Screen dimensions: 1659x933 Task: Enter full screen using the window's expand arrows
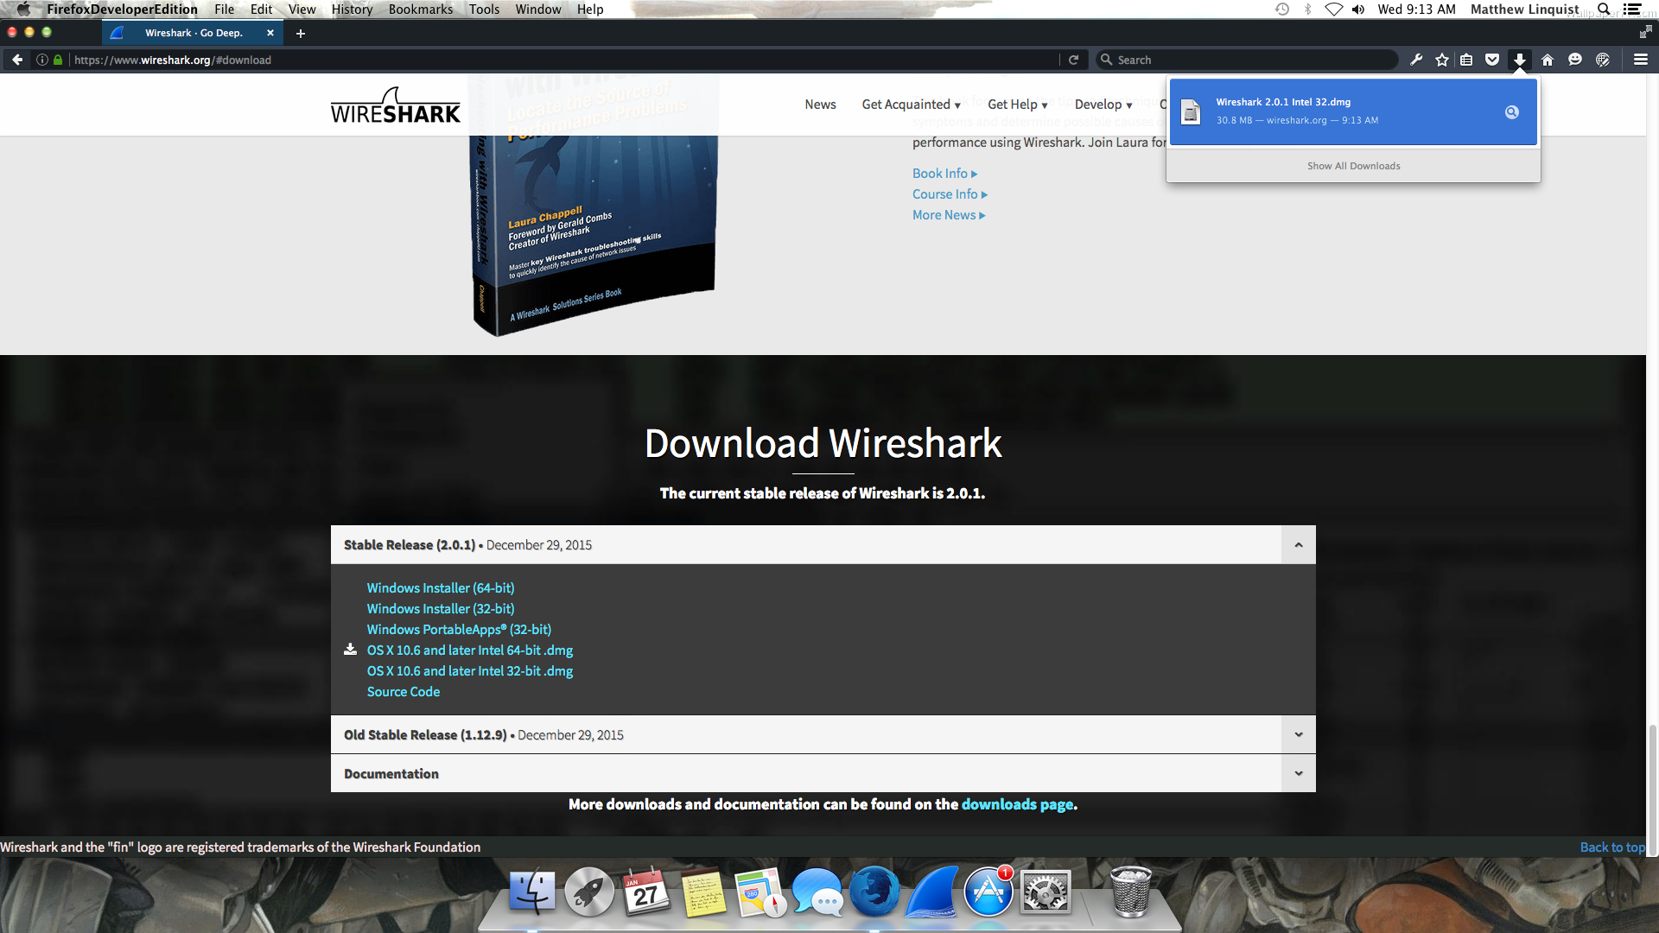1645,32
